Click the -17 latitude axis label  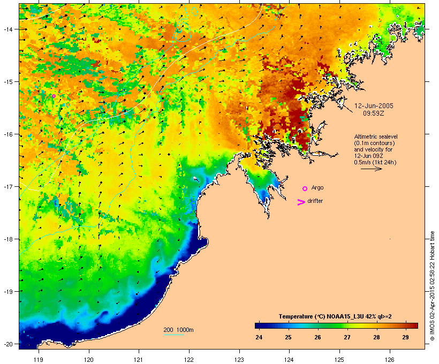click(x=7, y=187)
